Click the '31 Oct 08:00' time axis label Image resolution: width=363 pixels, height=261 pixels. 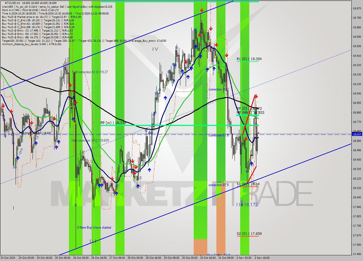(x=226, y=258)
